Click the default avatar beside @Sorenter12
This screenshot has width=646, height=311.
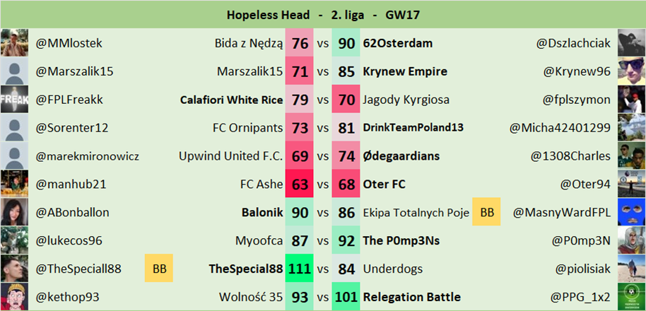(14, 128)
